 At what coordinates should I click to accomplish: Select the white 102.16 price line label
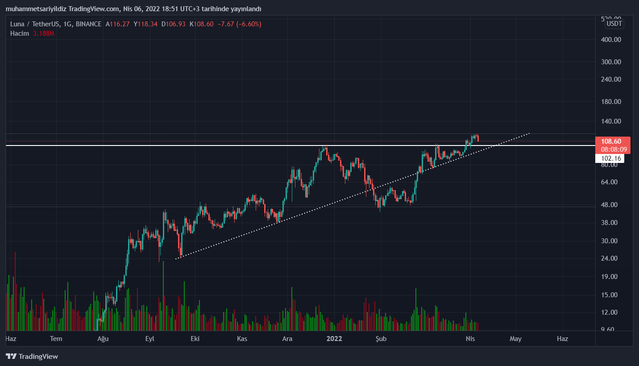(611, 158)
